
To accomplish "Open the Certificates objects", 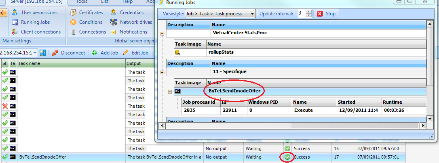I will point(93,13).
